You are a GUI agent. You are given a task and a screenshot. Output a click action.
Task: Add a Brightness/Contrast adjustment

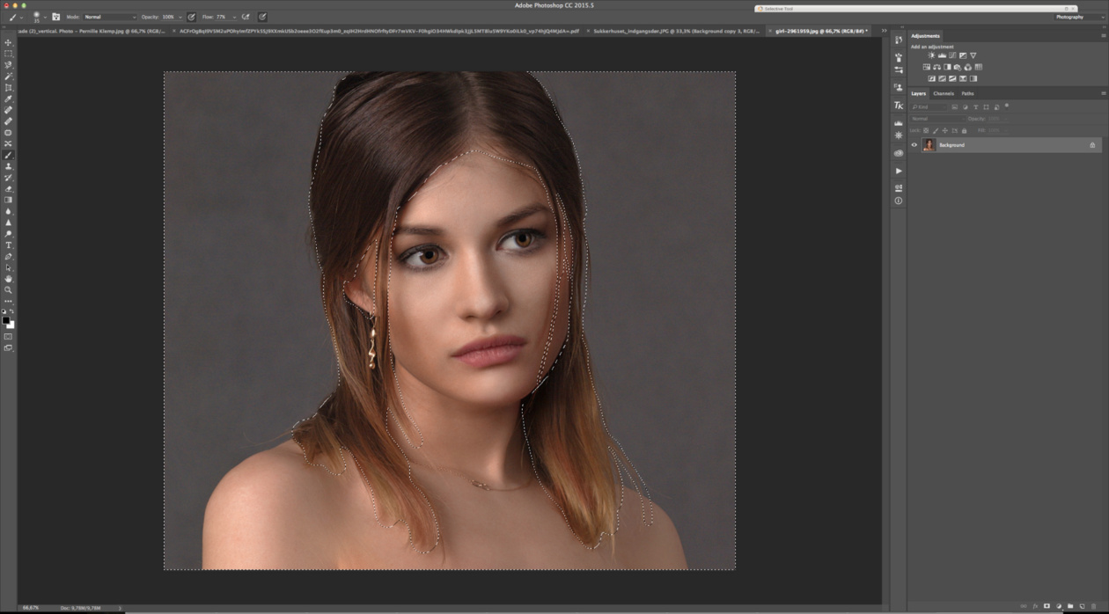point(931,55)
